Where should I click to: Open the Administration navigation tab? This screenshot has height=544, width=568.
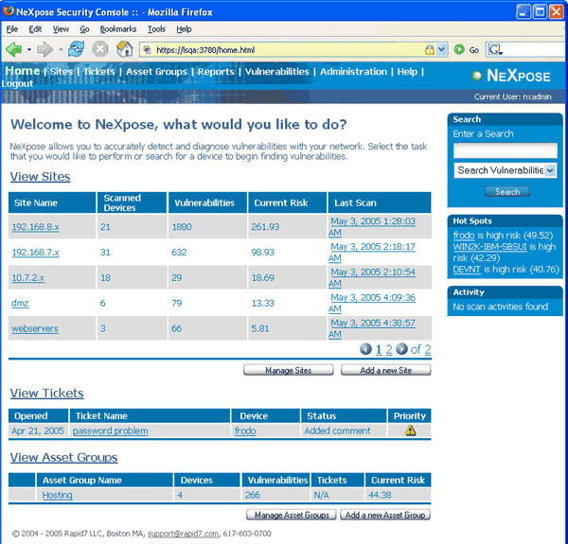pos(353,72)
